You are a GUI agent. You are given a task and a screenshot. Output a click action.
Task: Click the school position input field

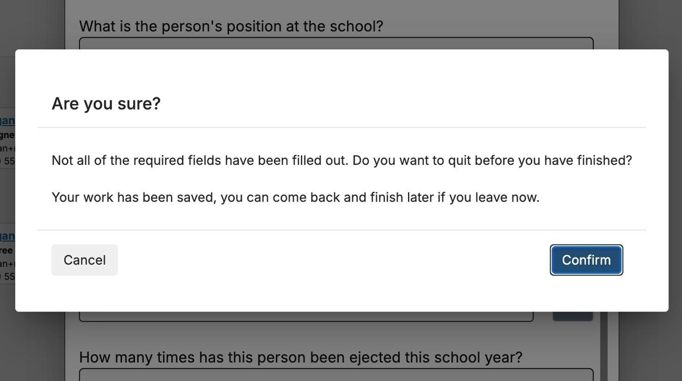336,43
